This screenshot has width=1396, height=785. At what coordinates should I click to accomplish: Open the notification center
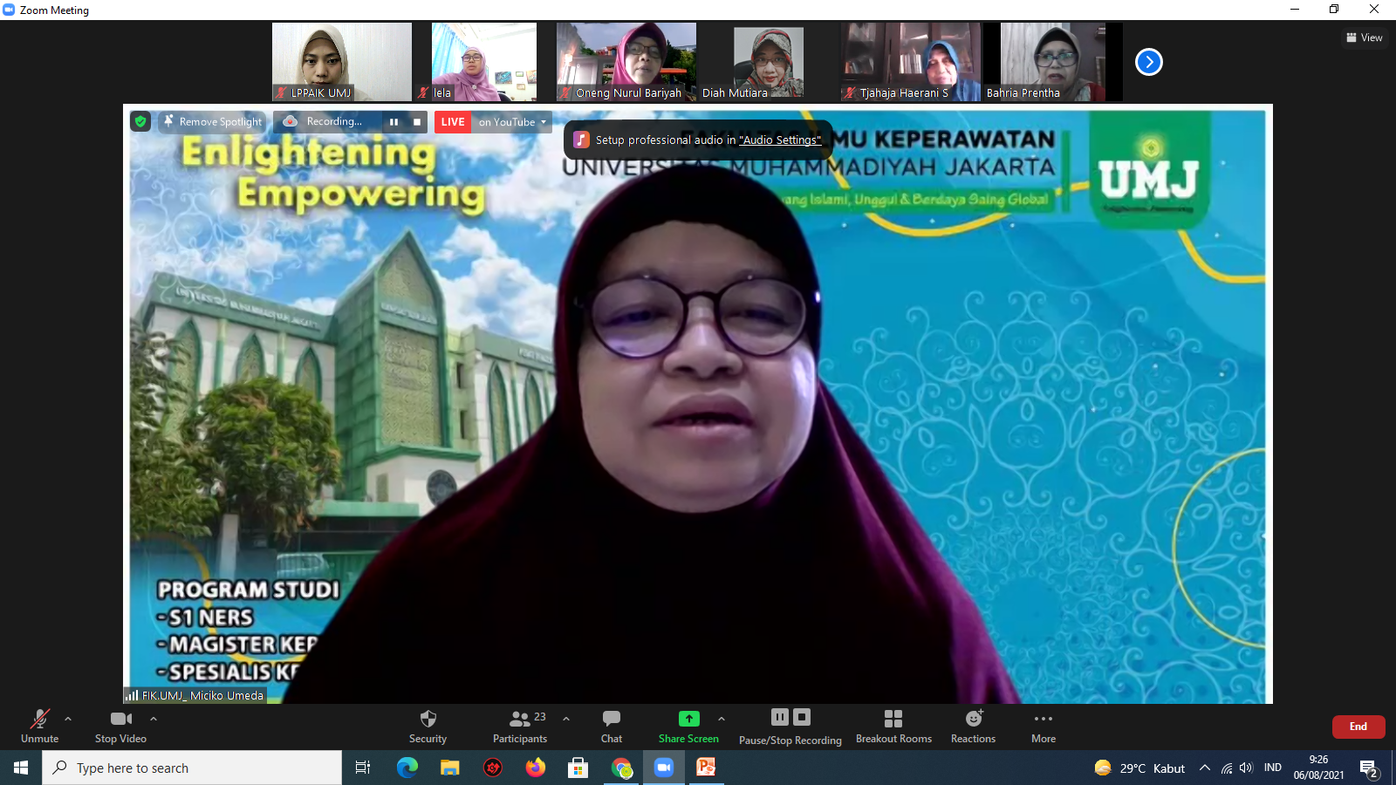[x=1369, y=768]
